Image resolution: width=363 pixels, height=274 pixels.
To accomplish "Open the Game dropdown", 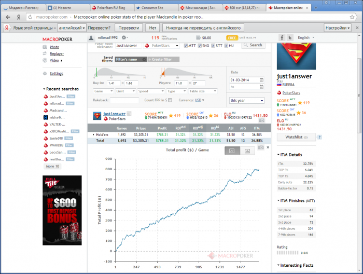I will 103,91.
